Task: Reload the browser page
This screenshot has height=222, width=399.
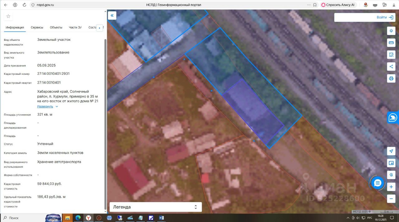Action: point(24,5)
